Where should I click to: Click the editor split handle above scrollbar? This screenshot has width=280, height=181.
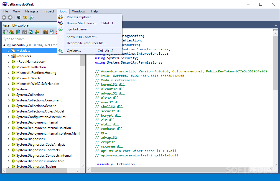pyautogui.click(x=276, y=30)
